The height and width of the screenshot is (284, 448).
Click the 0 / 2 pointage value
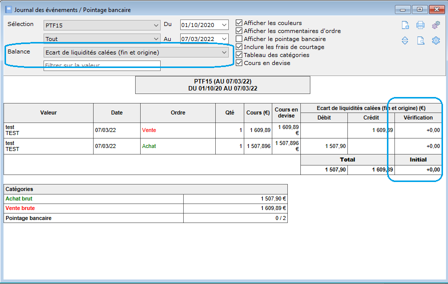(x=235, y=218)
